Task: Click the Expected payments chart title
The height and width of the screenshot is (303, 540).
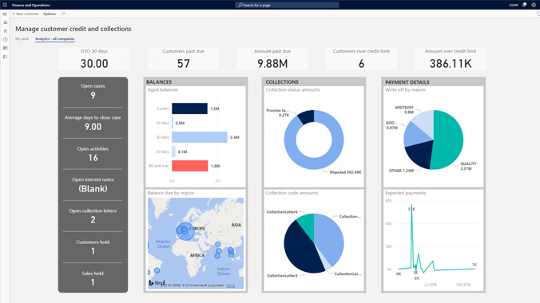Action: (406, 193)
